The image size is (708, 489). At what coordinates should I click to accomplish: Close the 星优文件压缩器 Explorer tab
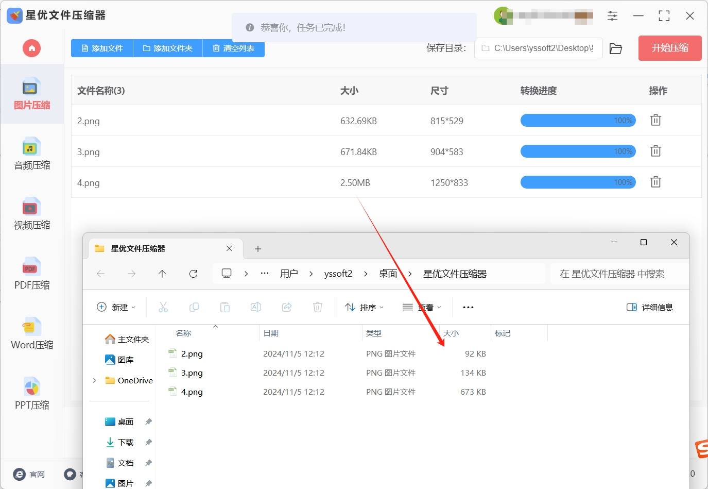pos(229,248)
